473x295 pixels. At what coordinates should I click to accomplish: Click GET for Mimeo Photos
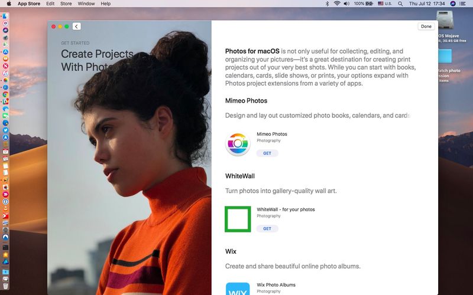point(267,153)
